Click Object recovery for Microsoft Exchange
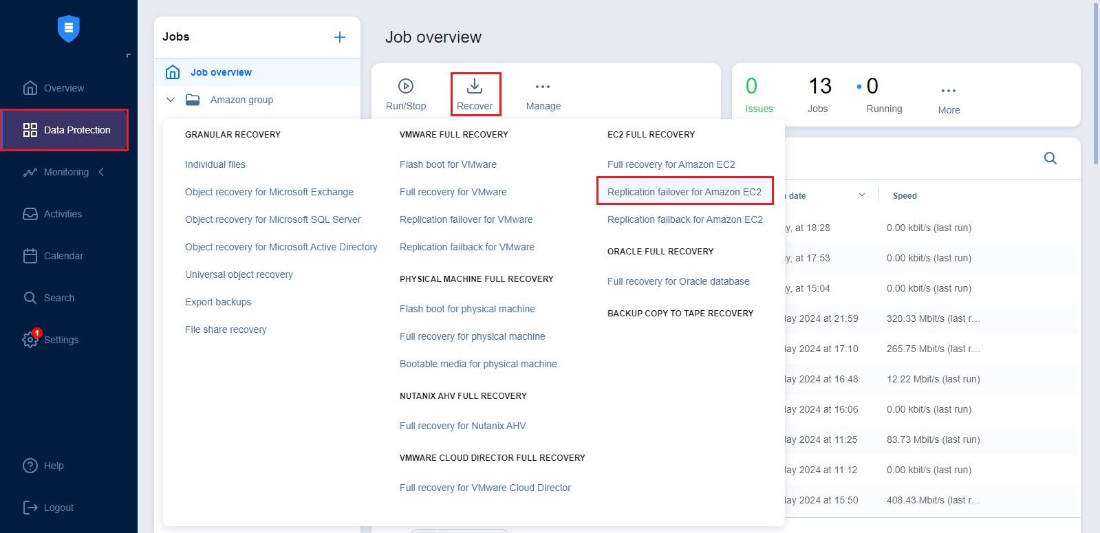 pos(269,192)
